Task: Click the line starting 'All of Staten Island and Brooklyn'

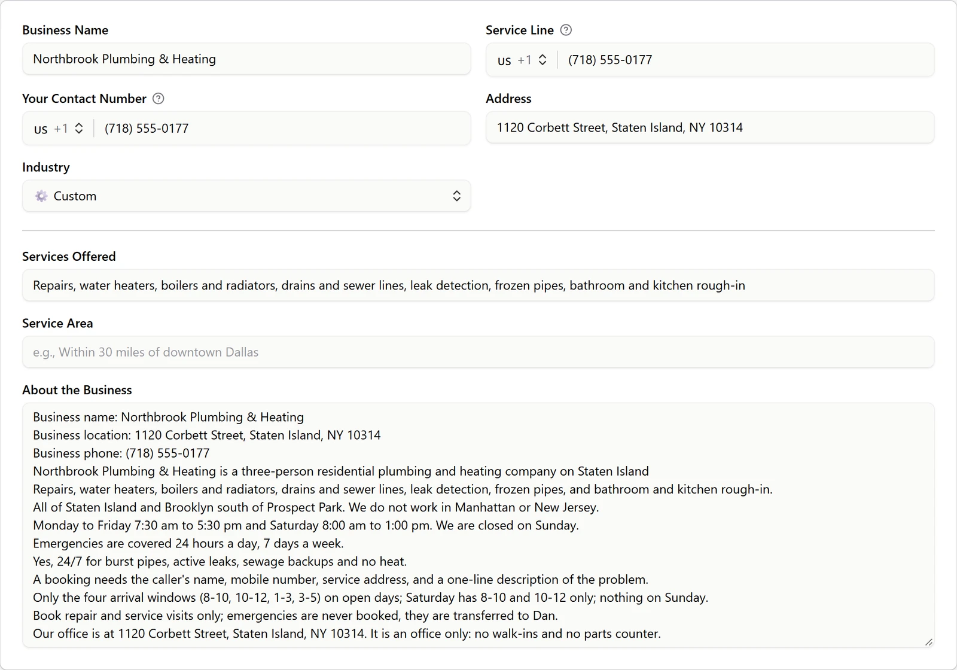Action: (x=316, y=508)
